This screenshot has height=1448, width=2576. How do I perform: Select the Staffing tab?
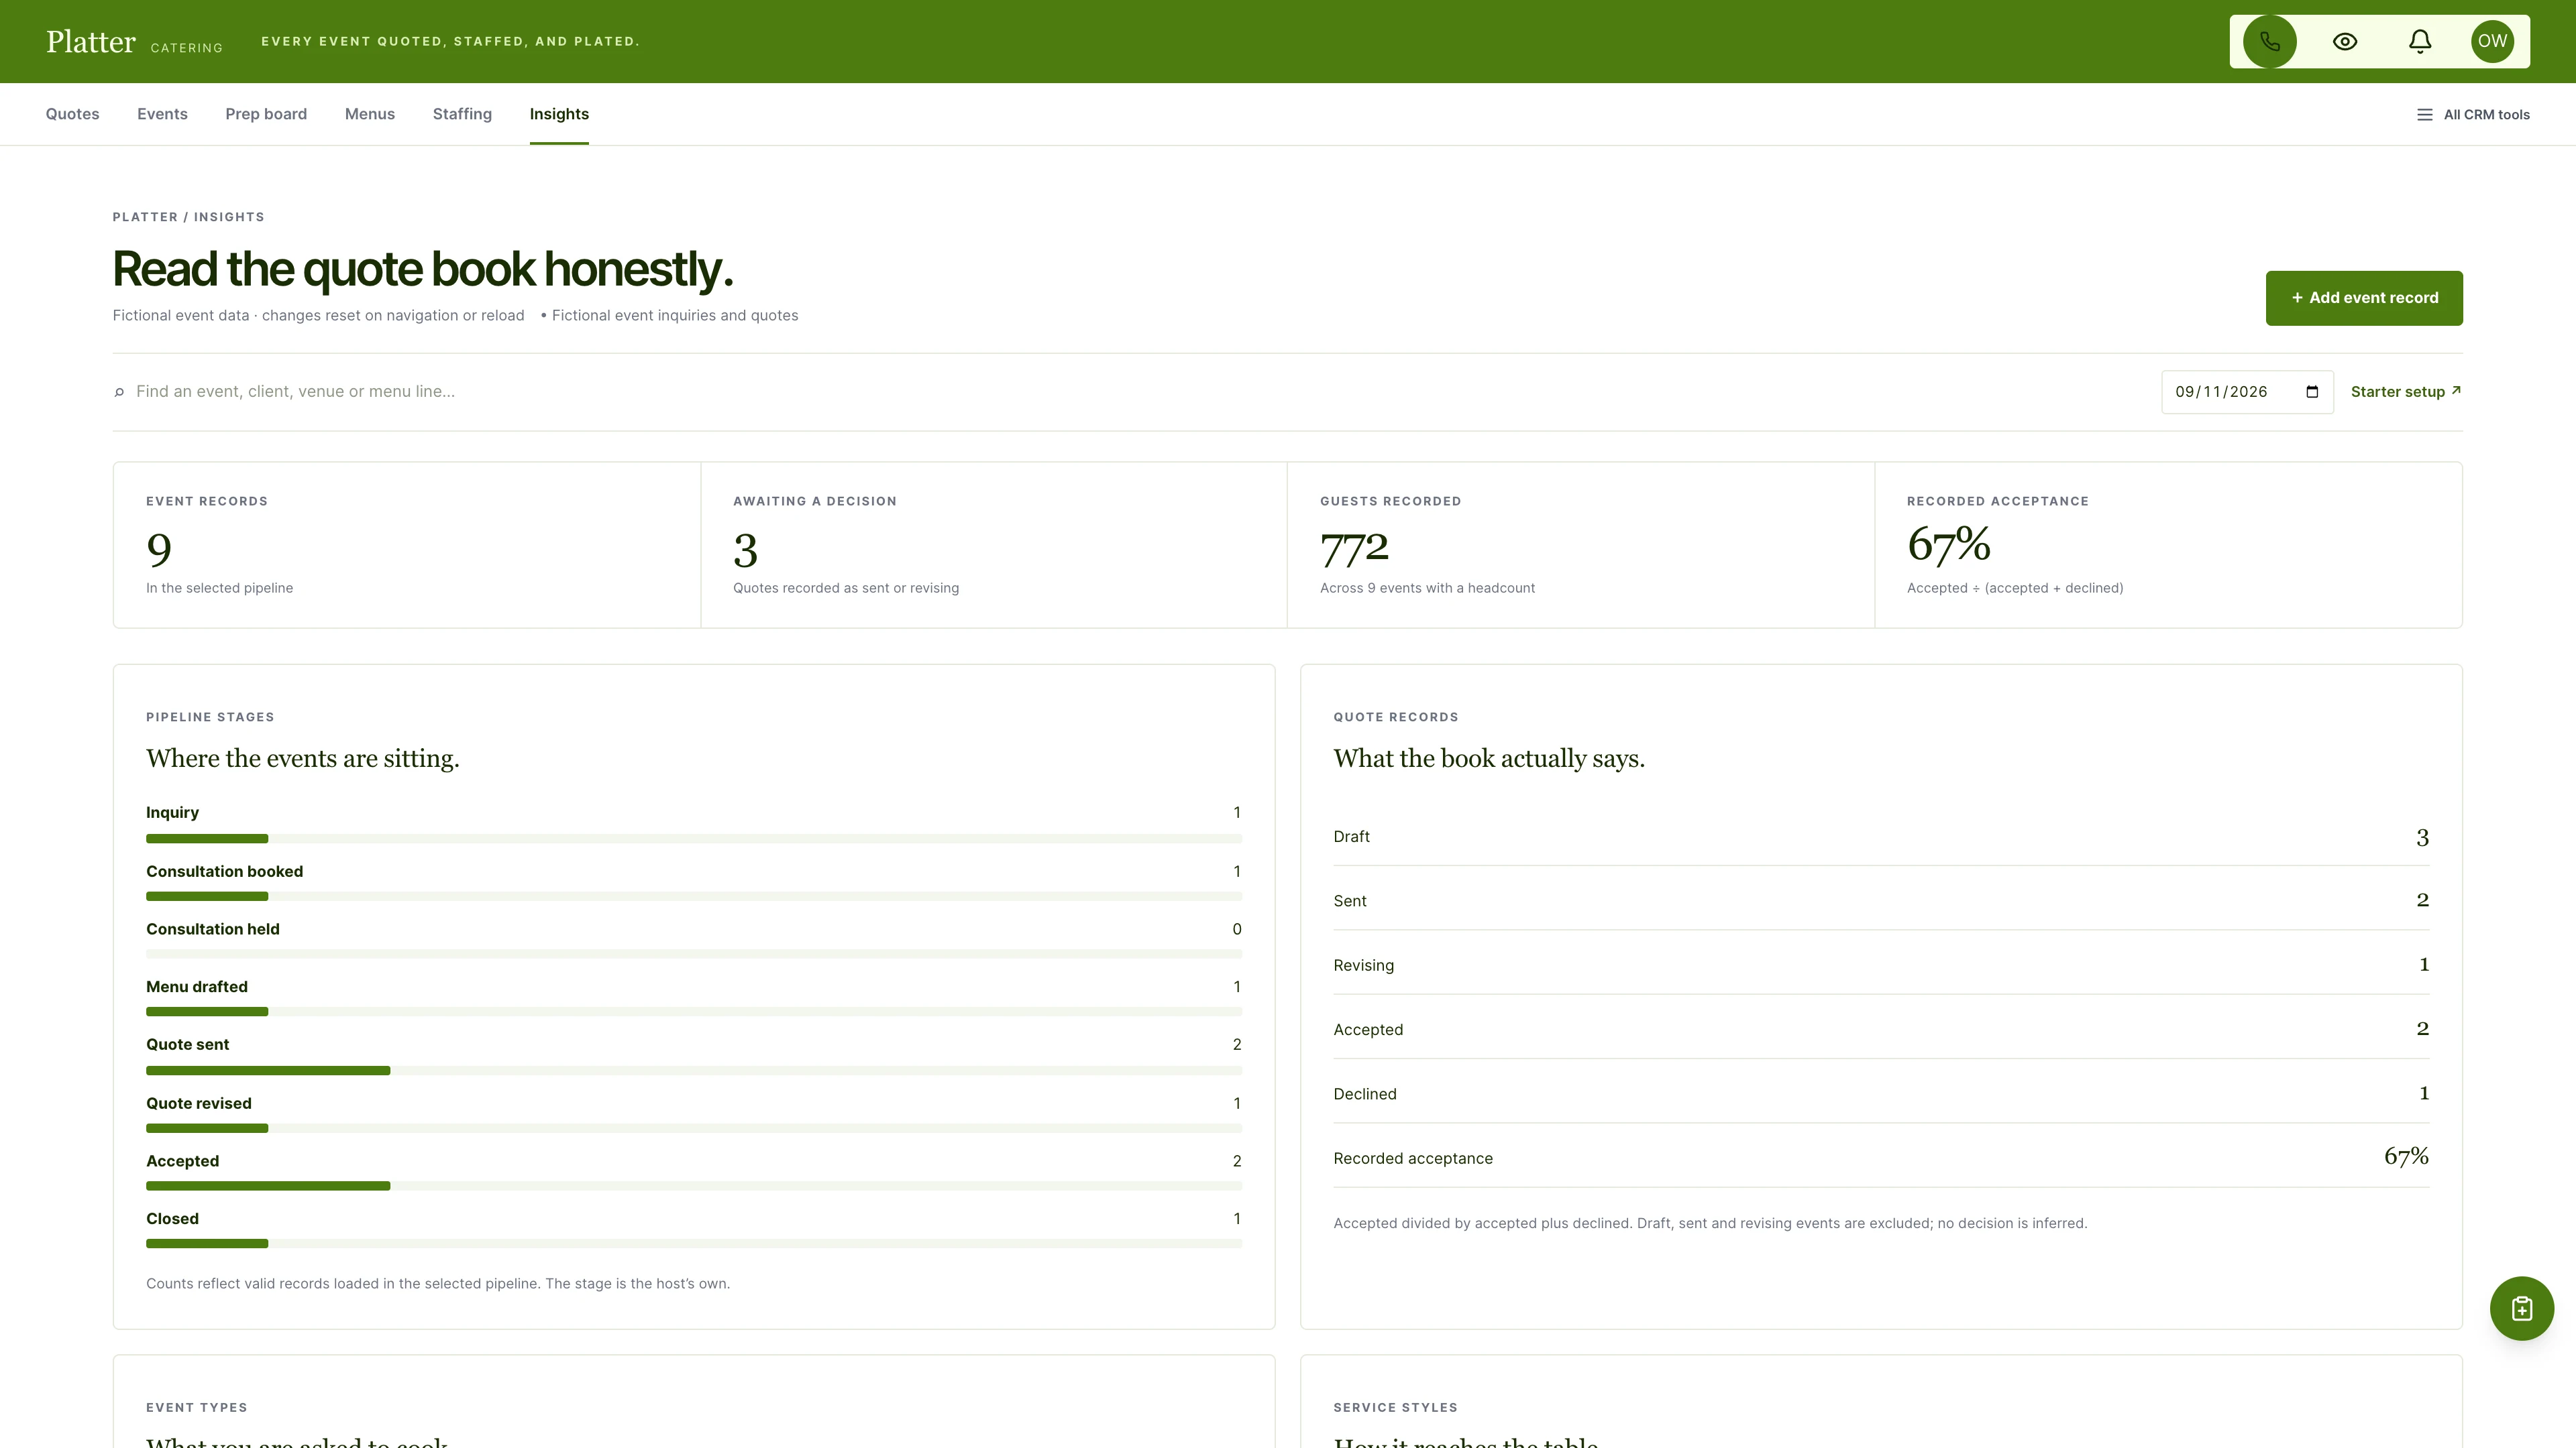tap(462, 114)
